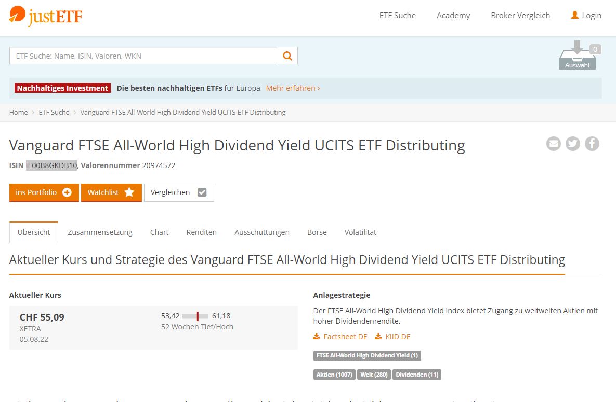The height and width of the screenshot is (402, 616).
Task: Click the search magnifier button
Action: pos(287,56)
